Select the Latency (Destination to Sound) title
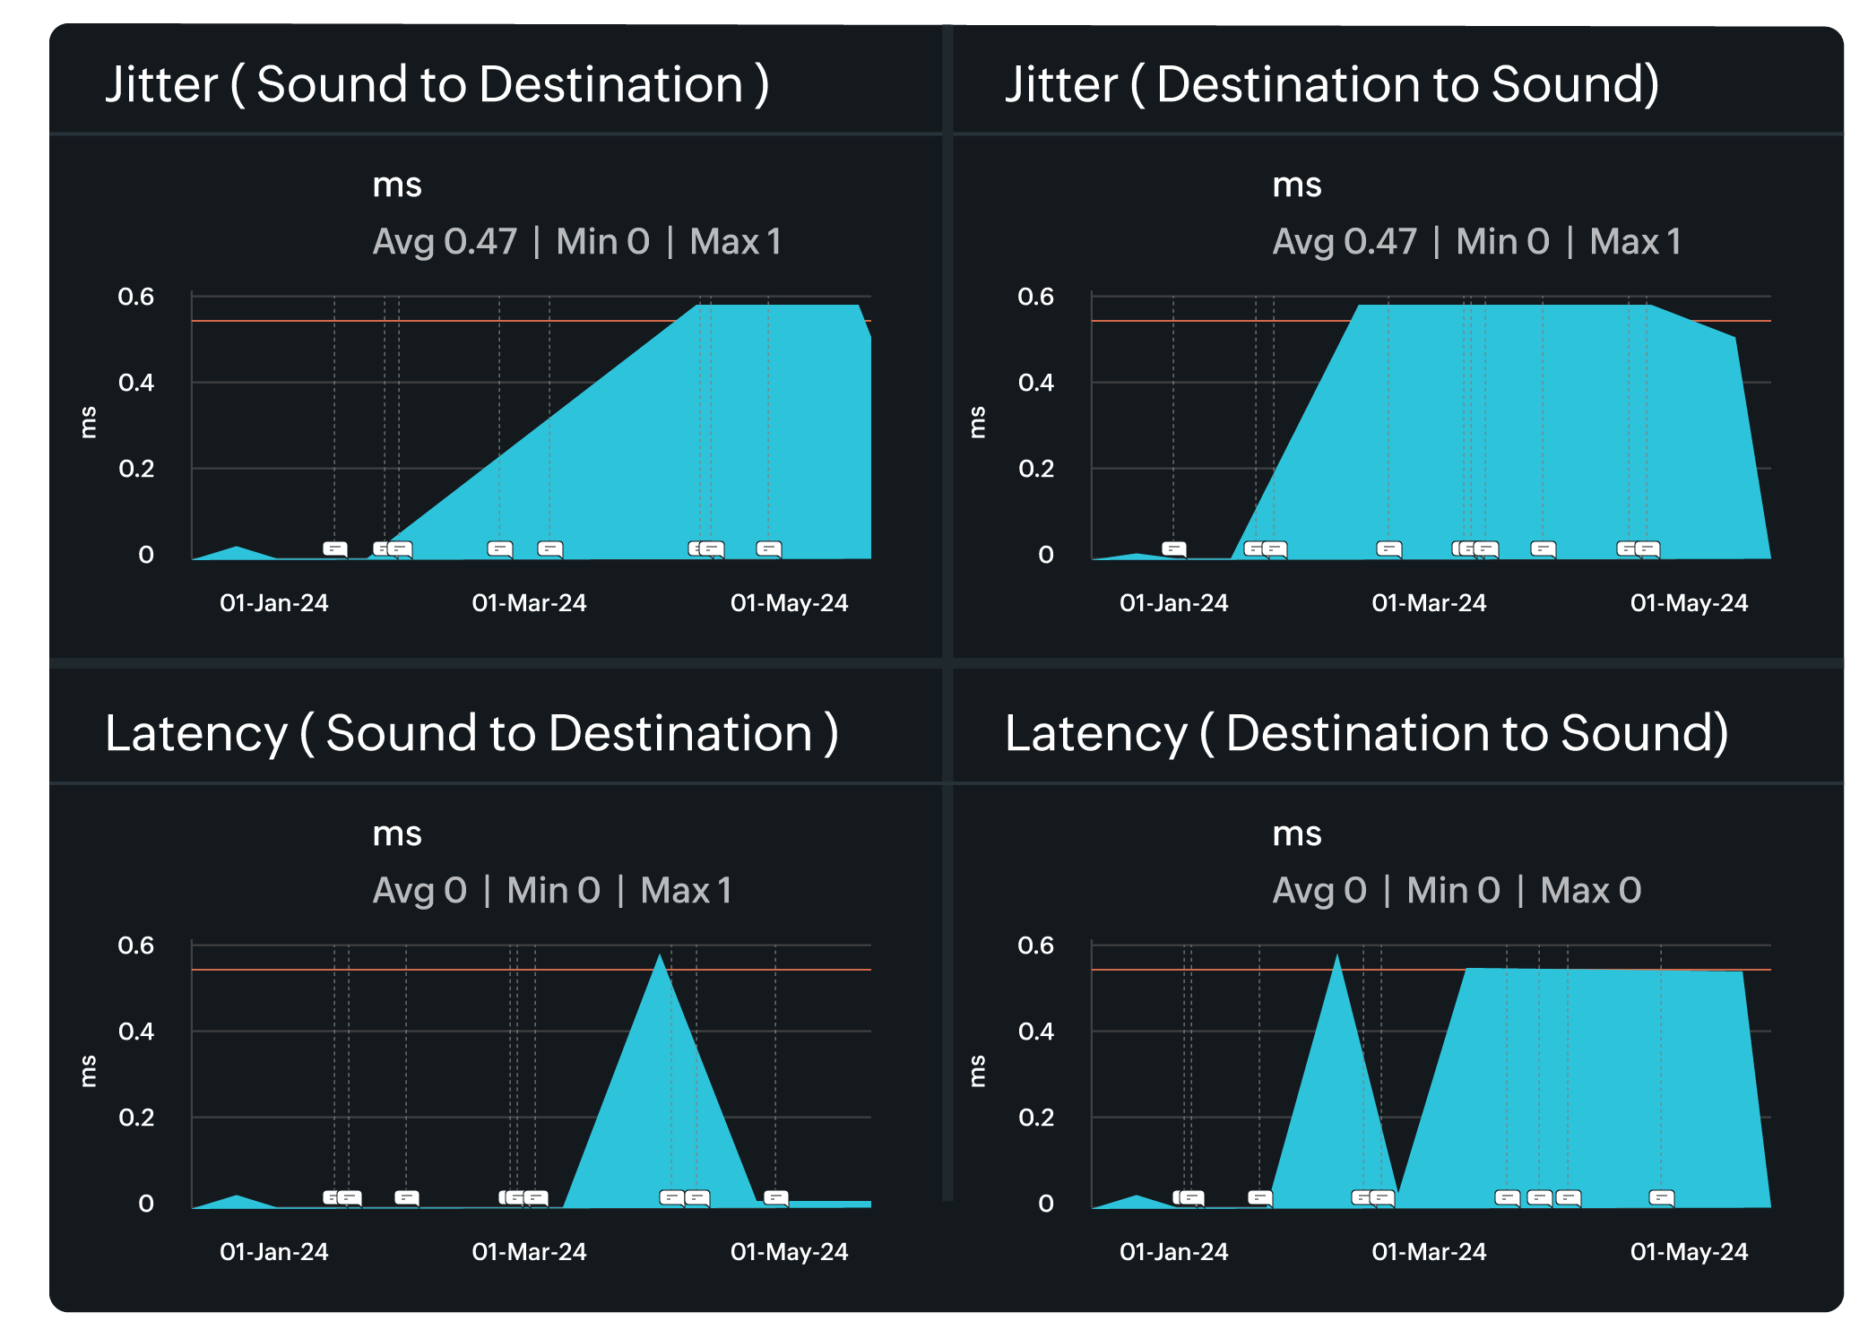Image resolution: width=1868 pixels, height=1330 pixels. [x=1366, y=733]
